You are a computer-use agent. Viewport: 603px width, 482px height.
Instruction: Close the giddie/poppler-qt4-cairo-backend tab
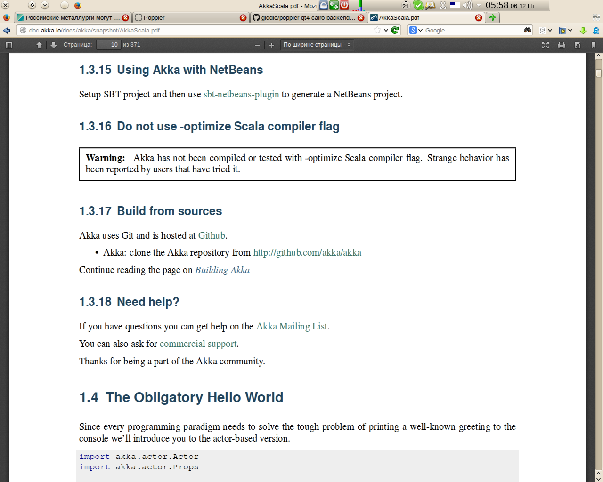coord(361,18)
